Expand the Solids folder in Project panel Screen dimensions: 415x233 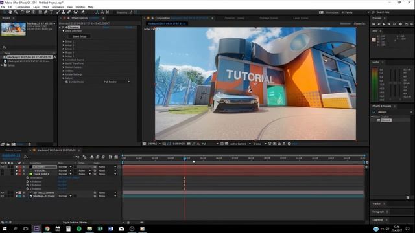2,65
